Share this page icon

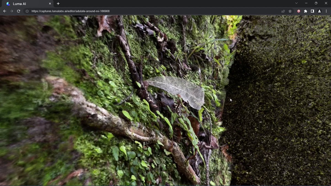283,11
